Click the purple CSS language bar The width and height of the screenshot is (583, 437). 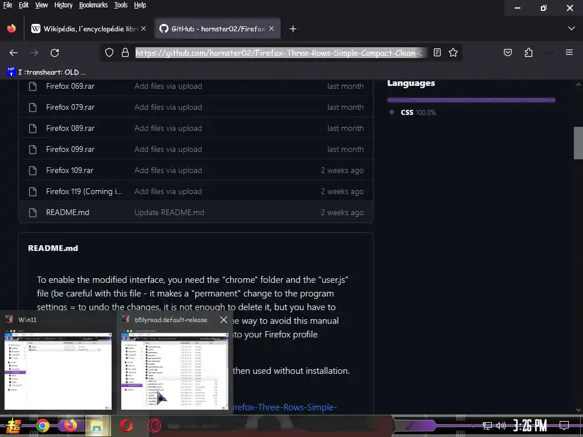point(471,100)
